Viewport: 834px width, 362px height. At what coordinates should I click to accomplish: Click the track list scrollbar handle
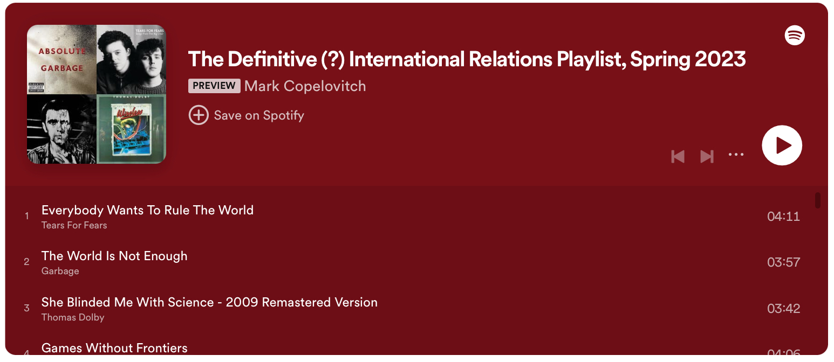(818, 200)
